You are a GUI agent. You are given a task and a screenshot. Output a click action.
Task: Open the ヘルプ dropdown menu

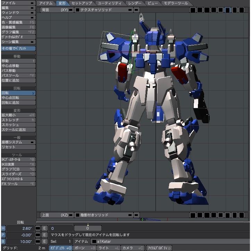pyautogui.click(x=18, y=17)
